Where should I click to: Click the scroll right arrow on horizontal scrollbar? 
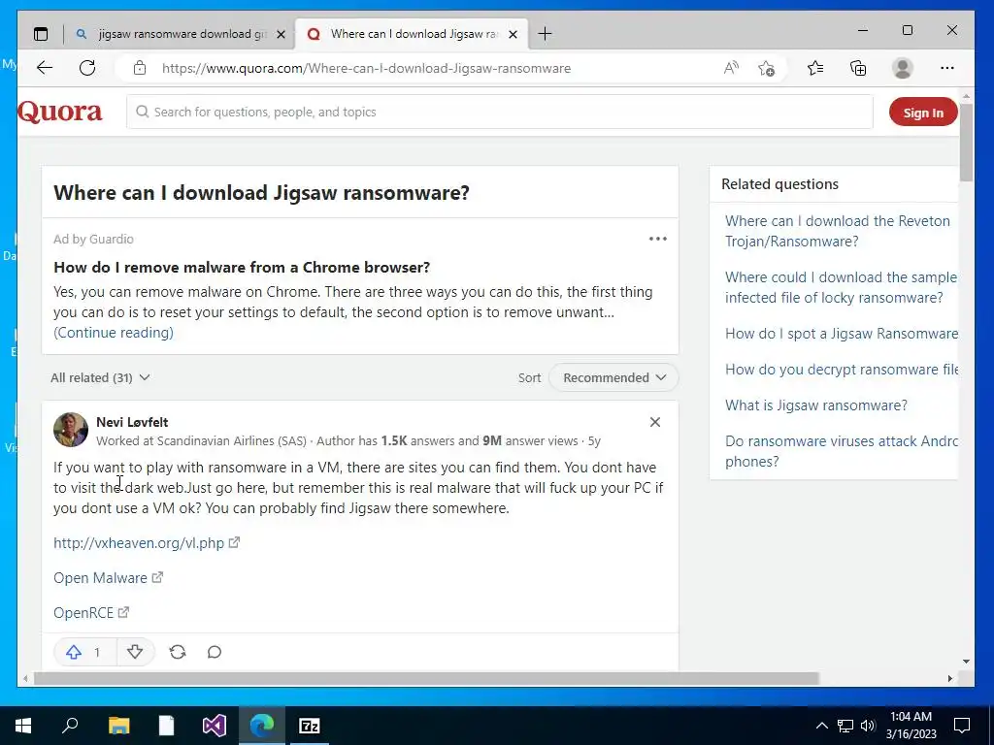pos(949,678)
